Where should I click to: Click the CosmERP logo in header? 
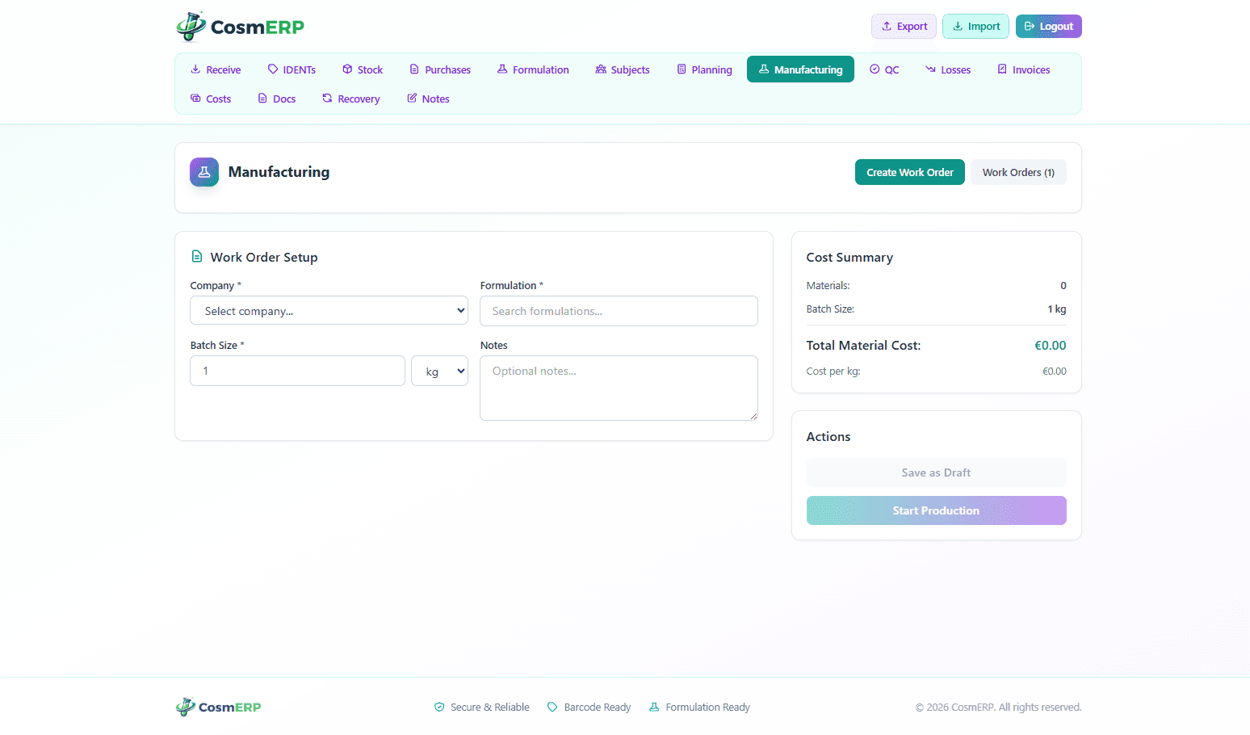(240, 27)
